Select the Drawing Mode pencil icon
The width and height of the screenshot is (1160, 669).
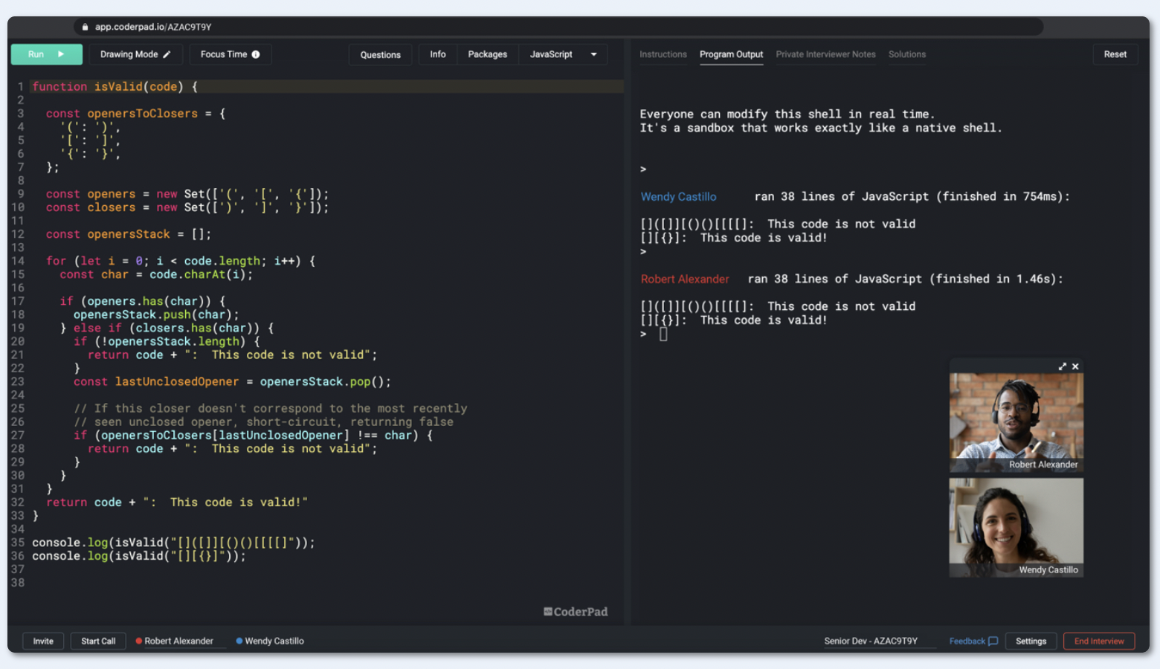click(167, 54)
